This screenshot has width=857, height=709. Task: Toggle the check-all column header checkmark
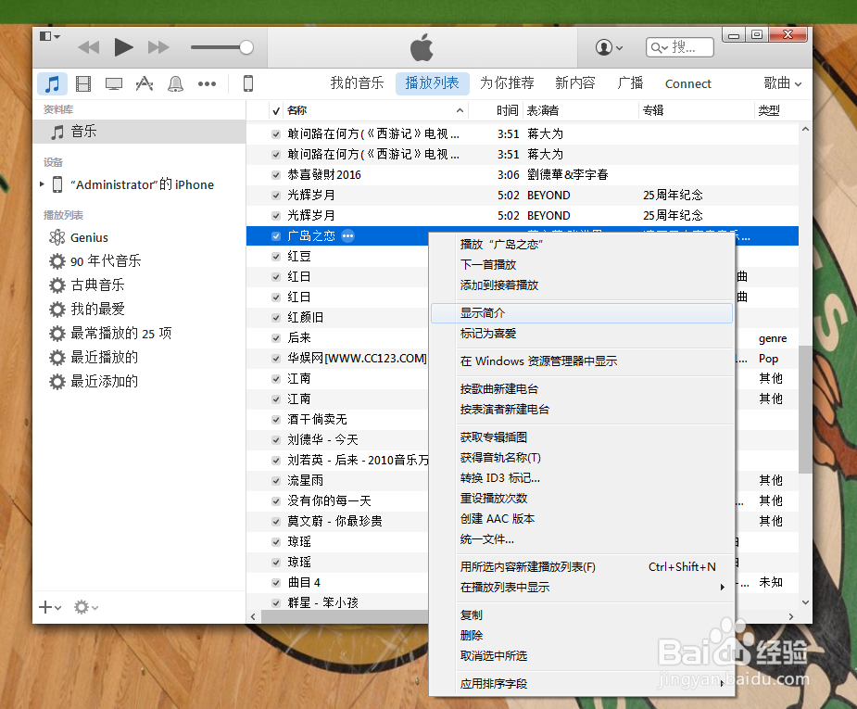(x=276, y=111)
